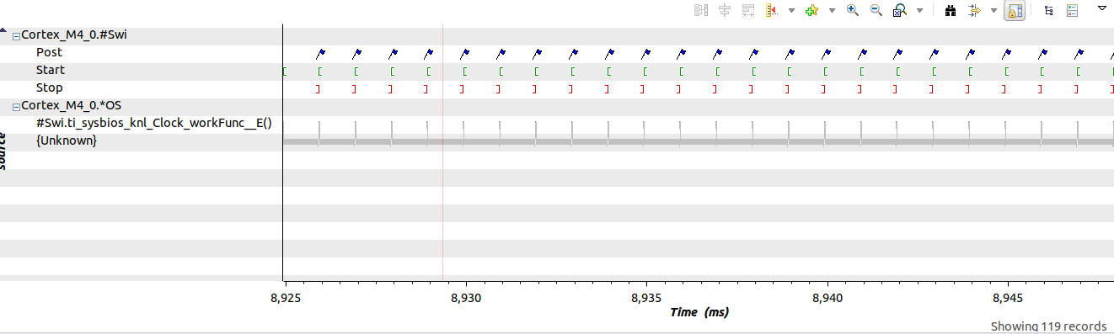
Task: Zoom in on the graph
Action: pyautogui.click(x=853, y=10)
